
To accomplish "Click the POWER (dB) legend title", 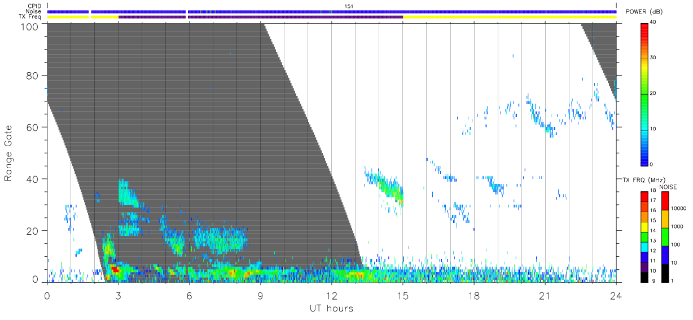I will 644,12.
